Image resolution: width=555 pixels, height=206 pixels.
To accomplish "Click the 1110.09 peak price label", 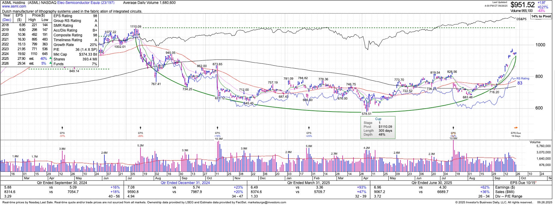I will click(135, 27).
